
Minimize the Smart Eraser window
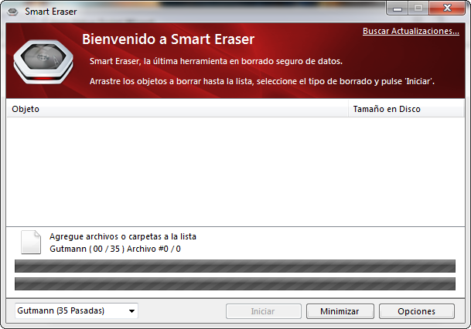[x=398, y=8]
